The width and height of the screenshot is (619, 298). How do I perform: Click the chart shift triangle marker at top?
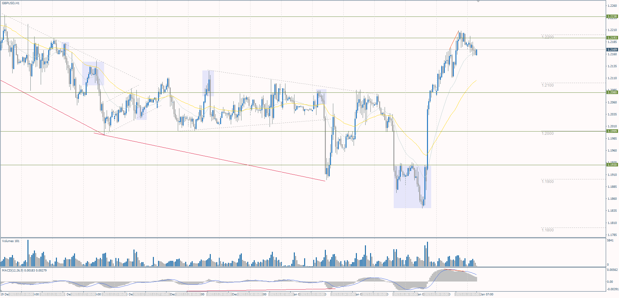tap(478, 2)
